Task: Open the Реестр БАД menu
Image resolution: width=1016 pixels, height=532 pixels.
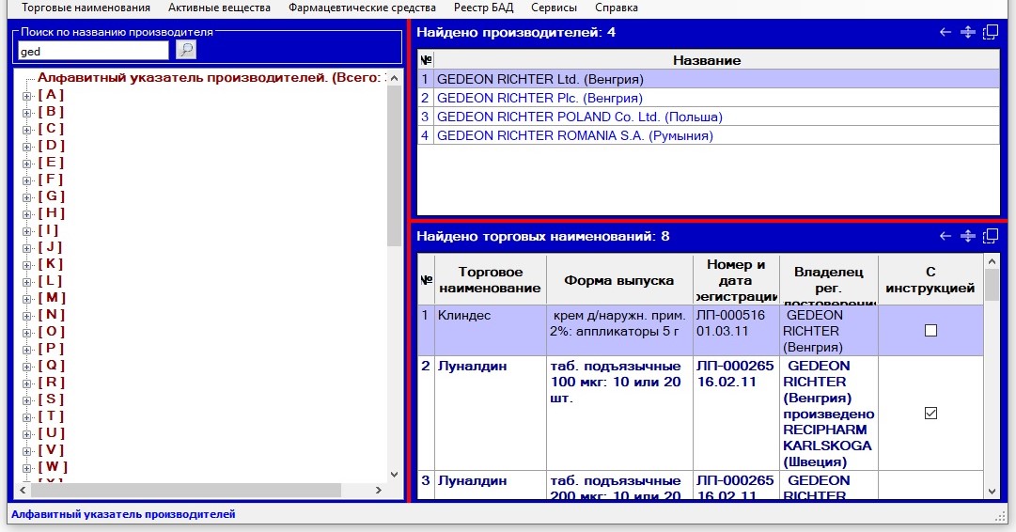Action: pos(483,8)
